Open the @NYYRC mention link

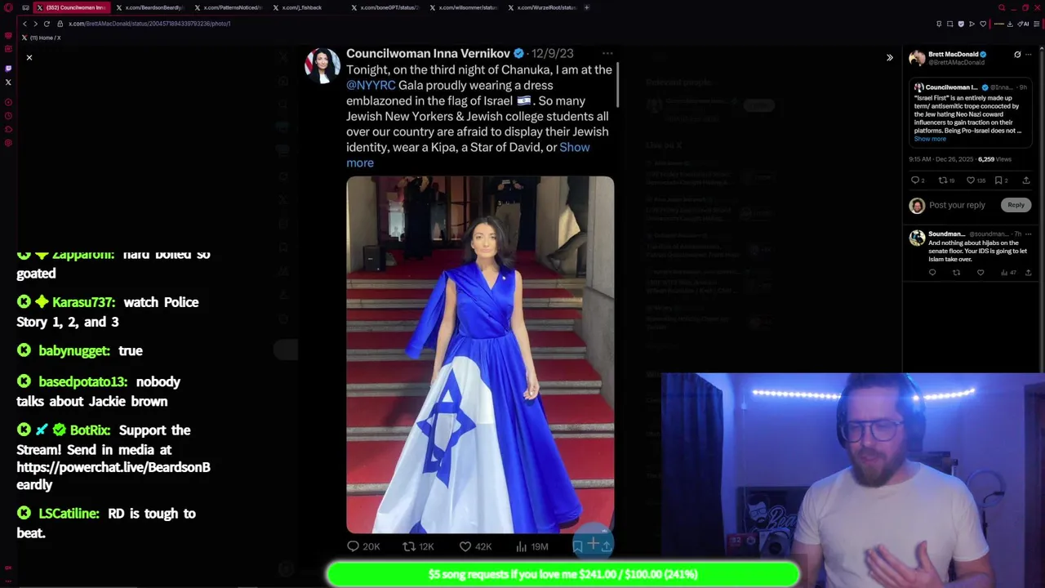click(x=371, y=85)
